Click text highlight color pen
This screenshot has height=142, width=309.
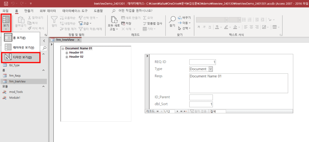click(226, 27)
